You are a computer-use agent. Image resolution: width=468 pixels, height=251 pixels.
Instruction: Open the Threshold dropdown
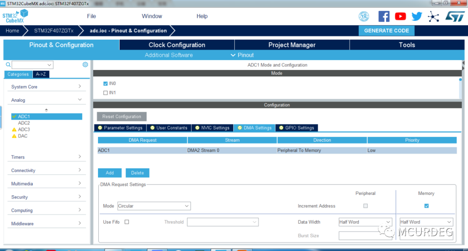pos(223,222)
